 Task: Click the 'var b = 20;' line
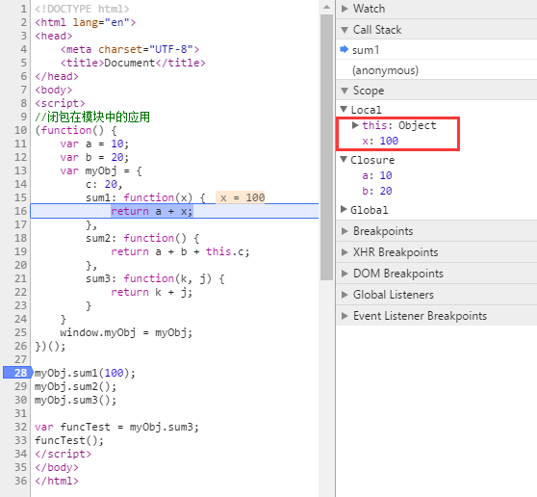[x=94, y=157]
